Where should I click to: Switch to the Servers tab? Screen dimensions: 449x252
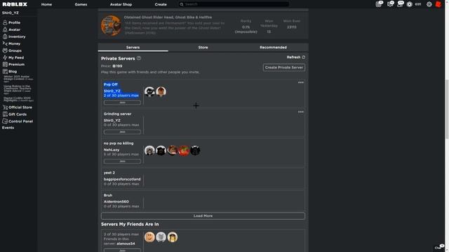pos(133,48)
